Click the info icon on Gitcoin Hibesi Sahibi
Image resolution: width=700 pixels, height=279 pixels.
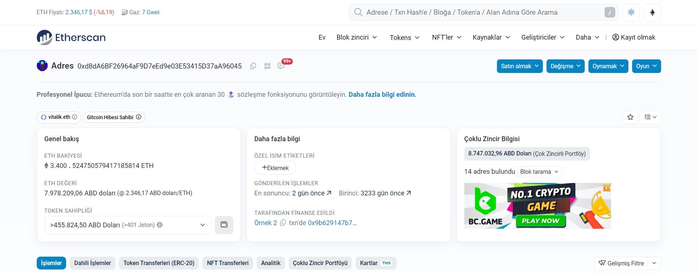[138, 117]
